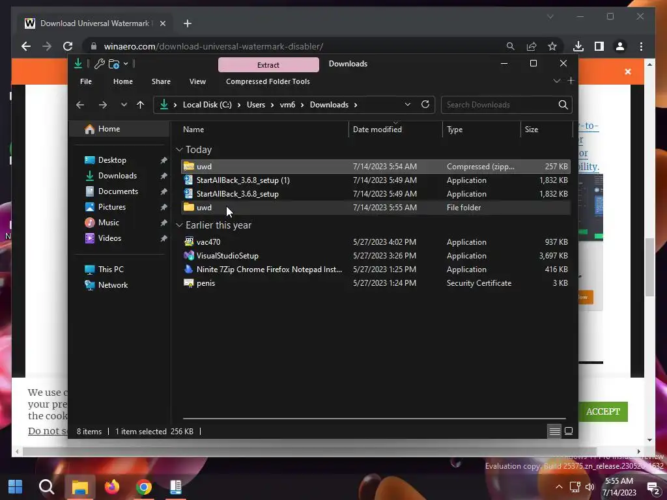Open Documents in the navigation pane

(x=118, y=191)
